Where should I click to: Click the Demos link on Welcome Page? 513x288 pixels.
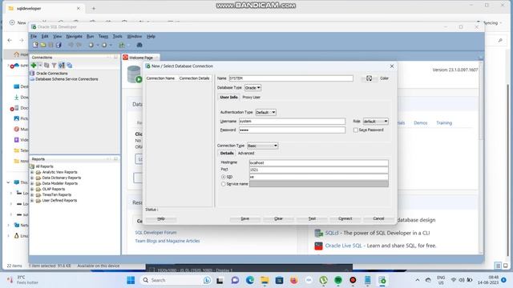click(420, 122)
